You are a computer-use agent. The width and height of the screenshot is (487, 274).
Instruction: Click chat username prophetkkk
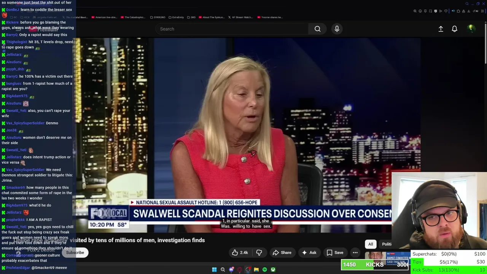coord(16,220)
